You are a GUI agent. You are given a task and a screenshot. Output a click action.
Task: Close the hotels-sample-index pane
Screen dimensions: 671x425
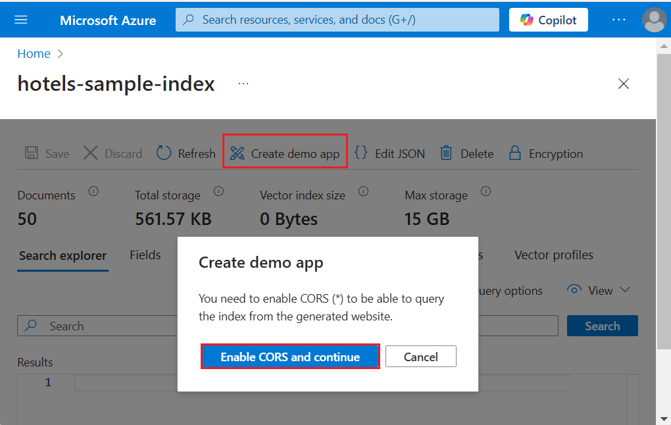tap(624, 84)
